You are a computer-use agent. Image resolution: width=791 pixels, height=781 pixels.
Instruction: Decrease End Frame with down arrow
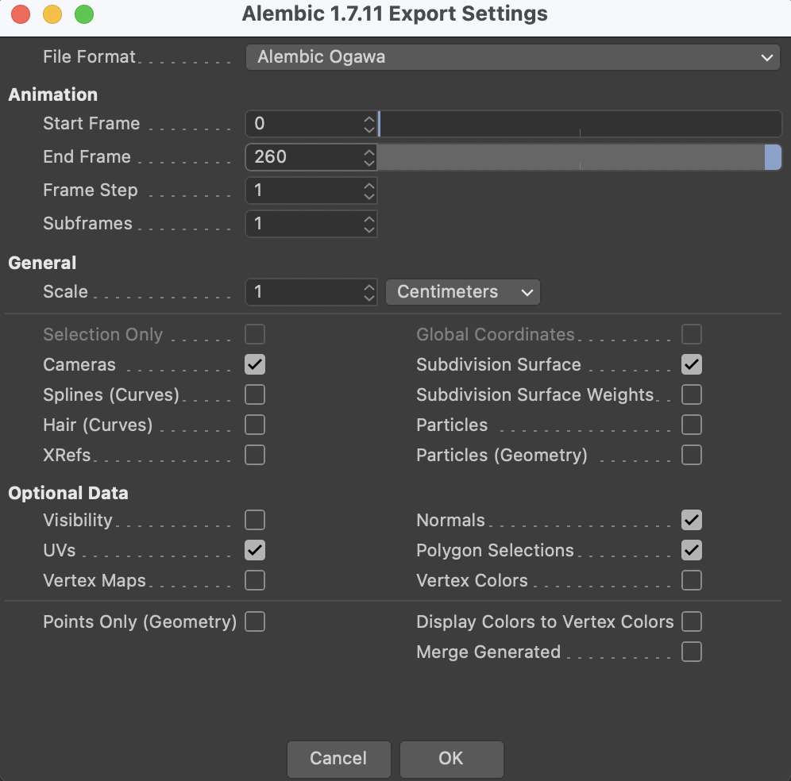(x=369, y=163)
